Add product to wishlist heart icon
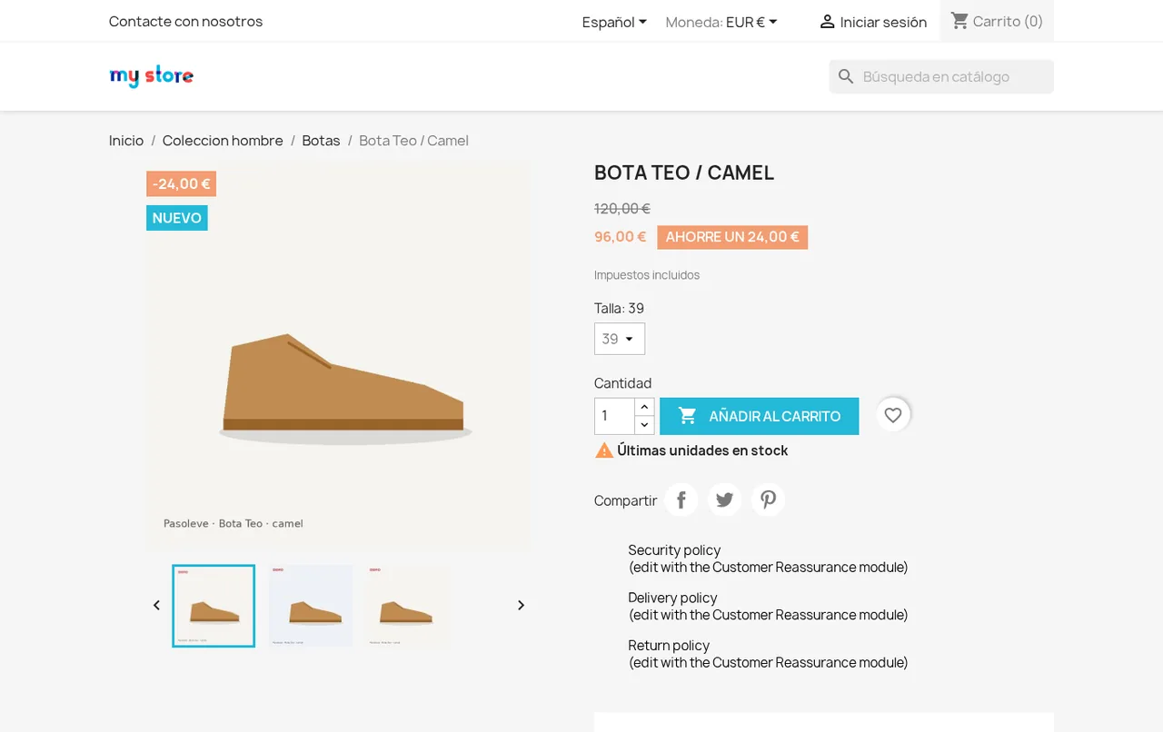The image size is (1163, 732). coord(893,415)
